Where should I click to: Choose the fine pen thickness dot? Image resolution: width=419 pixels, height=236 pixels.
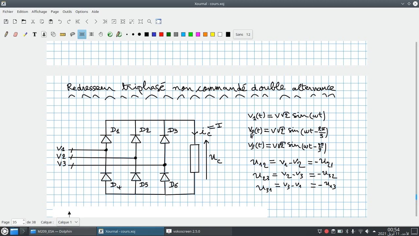coord(127,34)
